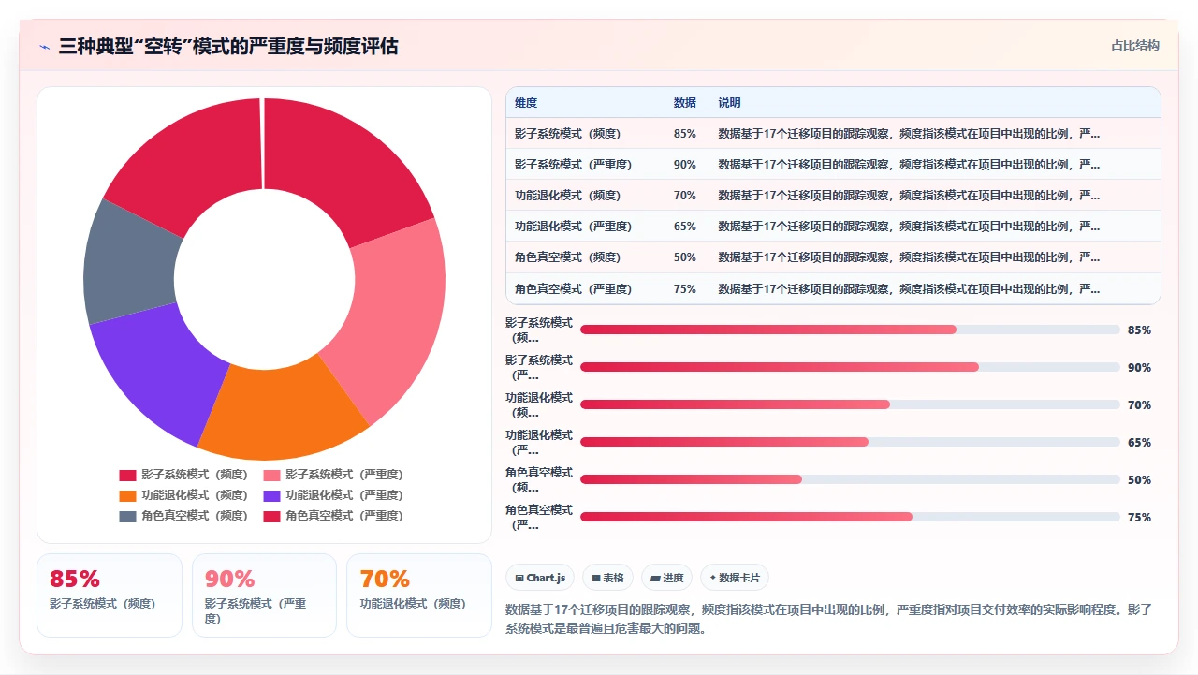
Task: Click the Chart.js tag button
Action: pyautogui.click(x=540, y=578)
